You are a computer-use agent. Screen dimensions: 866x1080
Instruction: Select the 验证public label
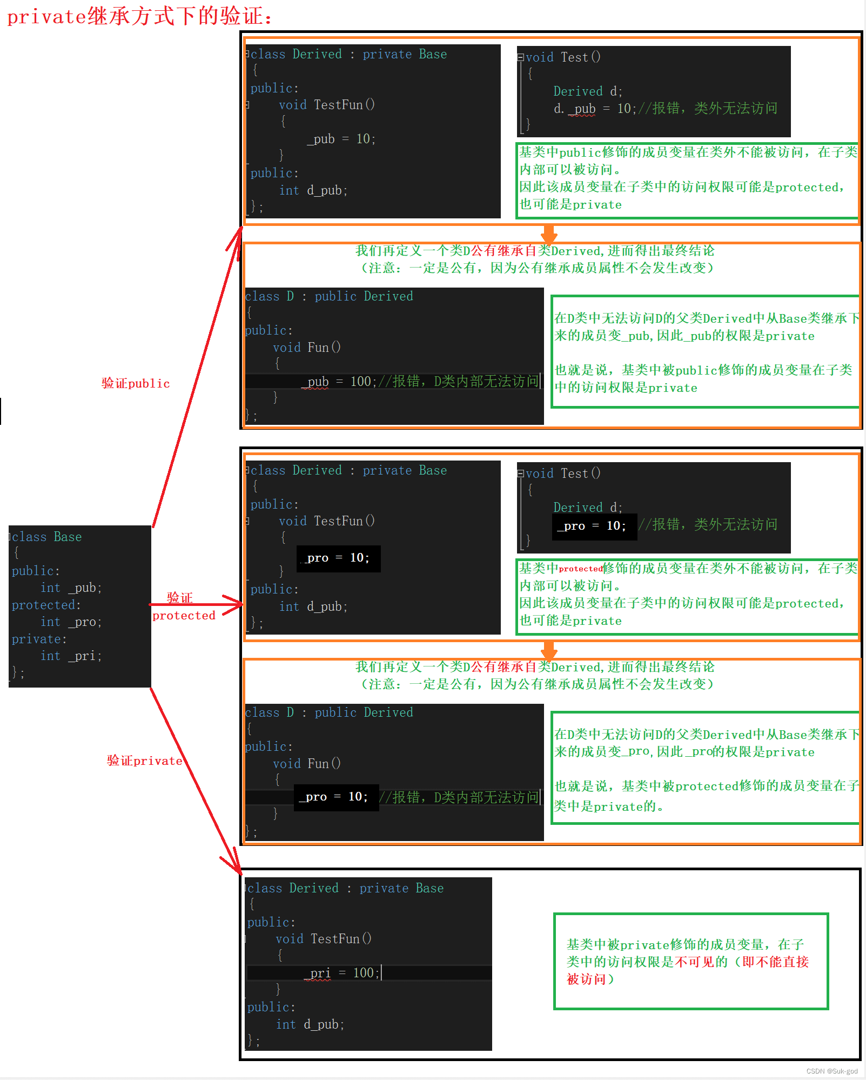click(x=136, y=383)
